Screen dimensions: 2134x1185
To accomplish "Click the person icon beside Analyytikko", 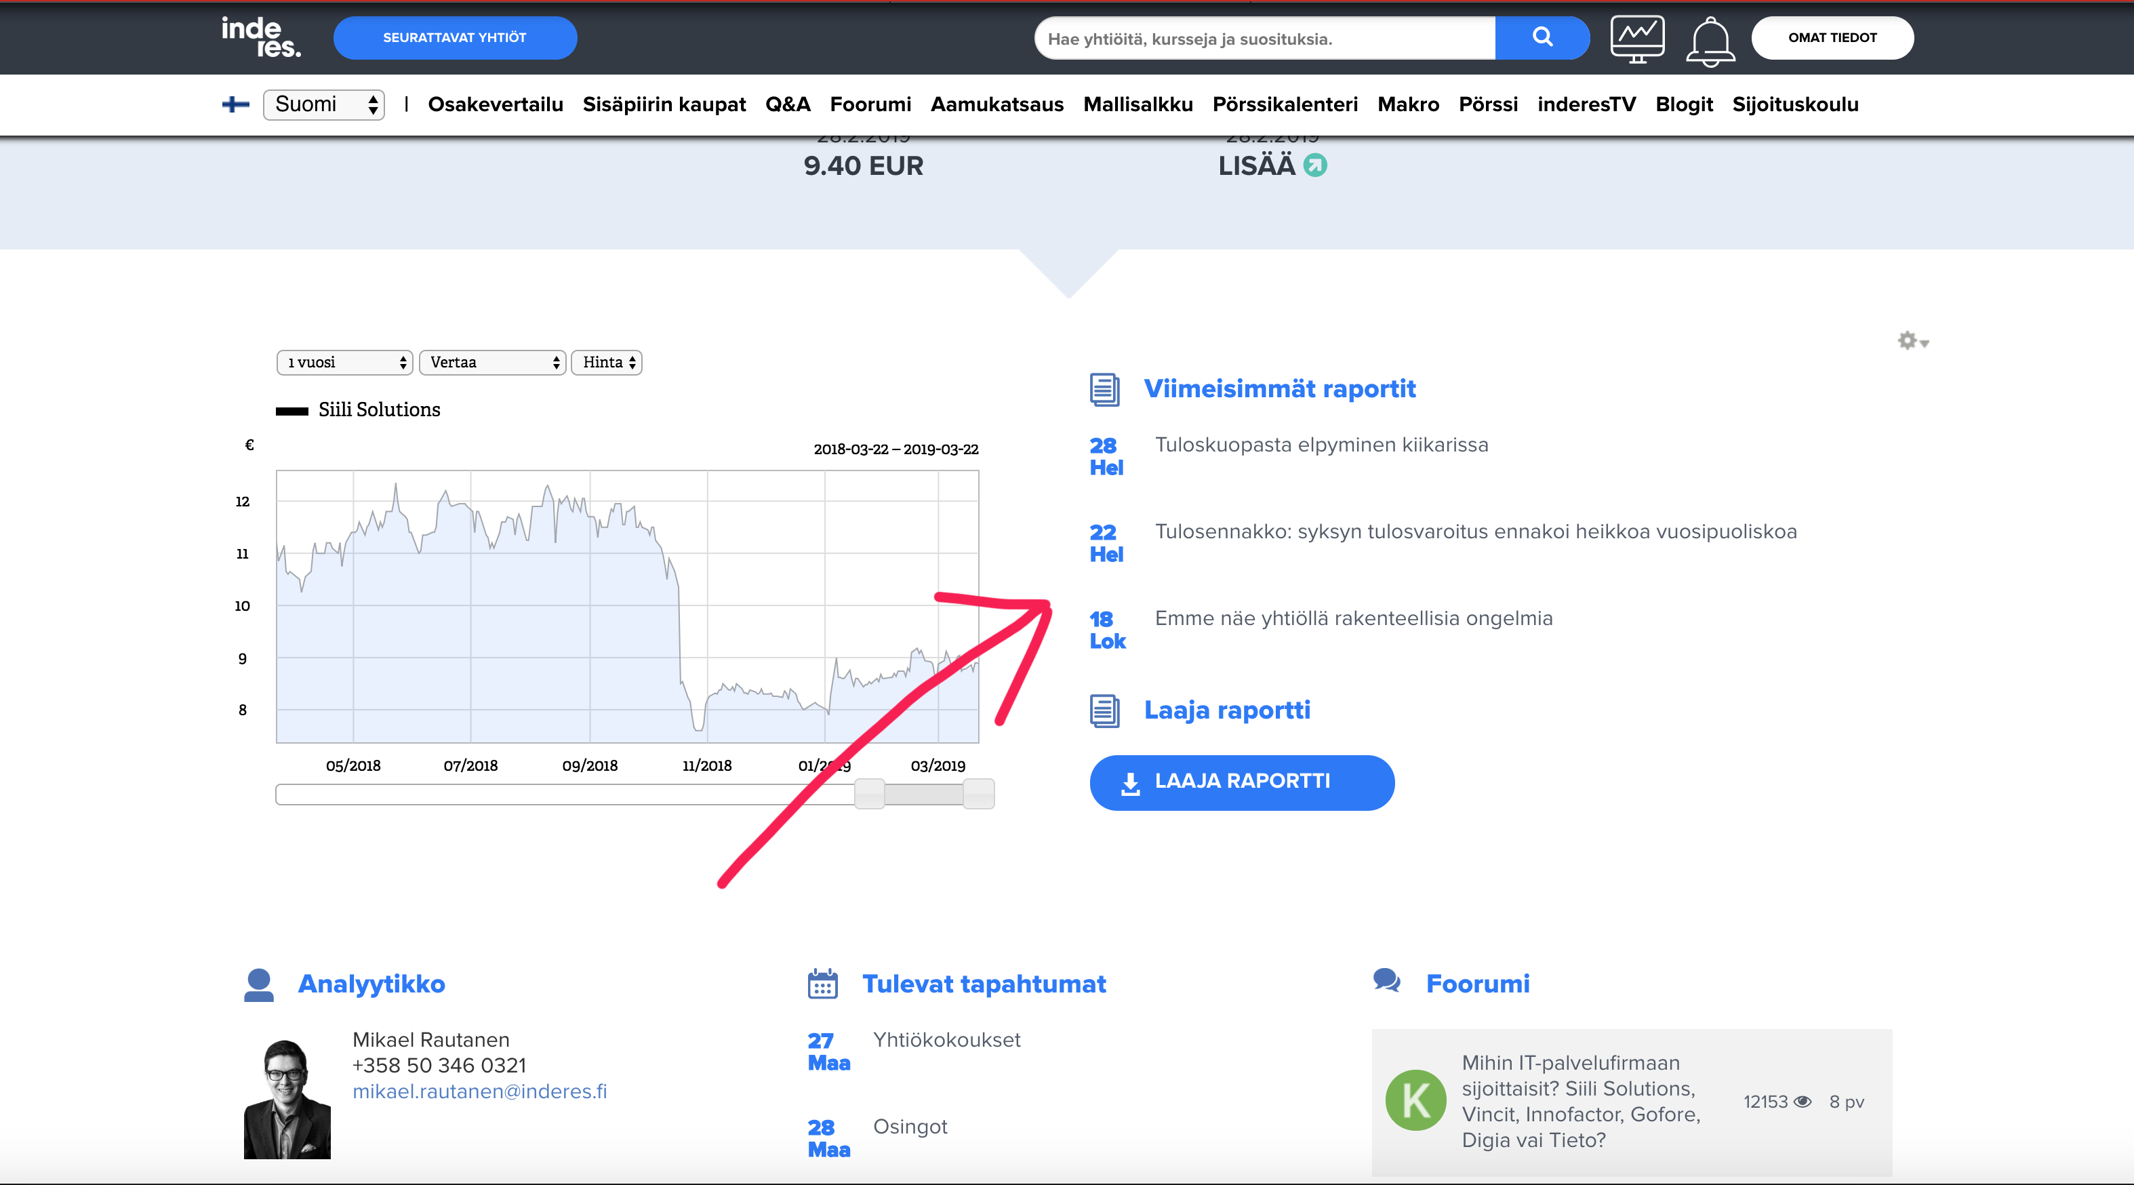I will (x=260, y=984).
